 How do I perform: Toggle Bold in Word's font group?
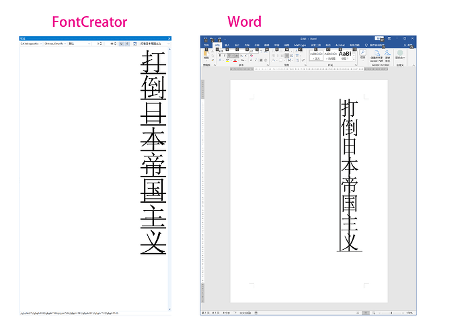(220, 56)
